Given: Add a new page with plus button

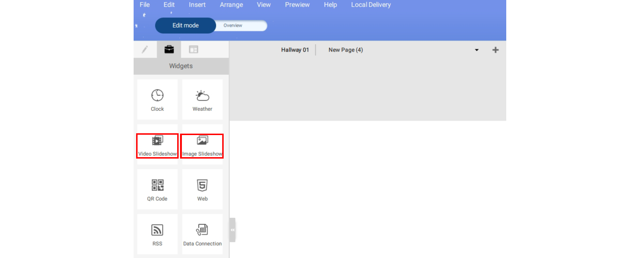Looking at the screenshot, I should [x=495, y=50].
